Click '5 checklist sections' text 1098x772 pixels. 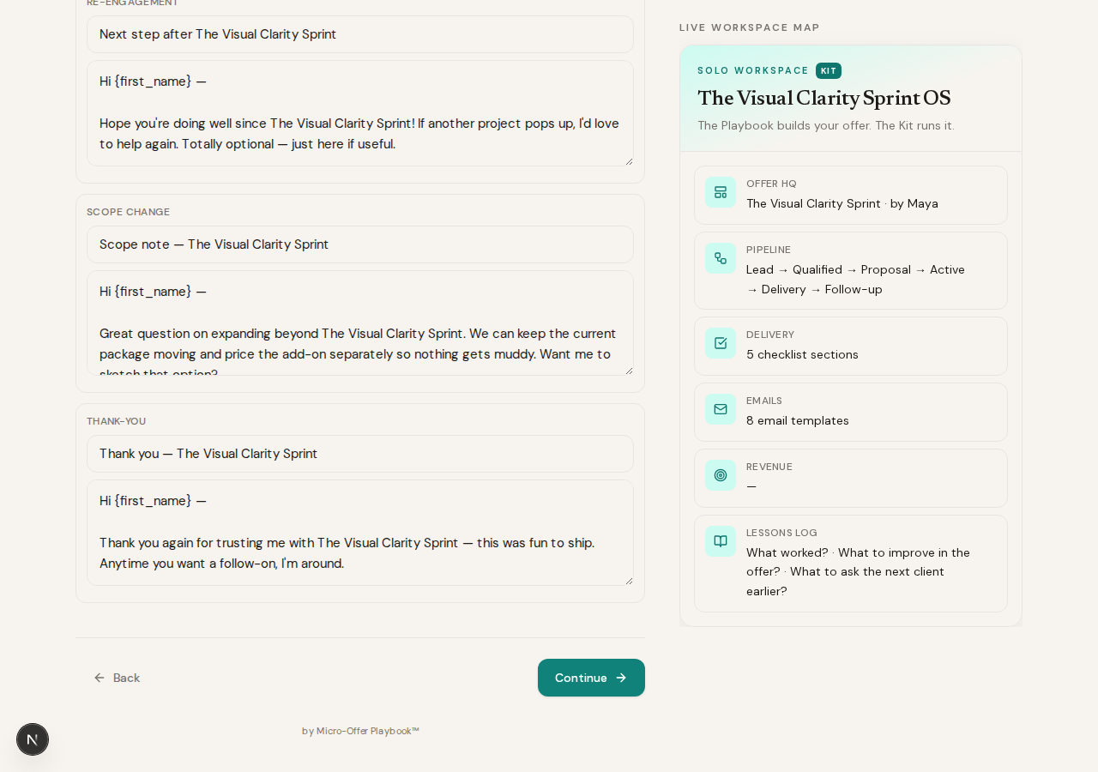point(802,354)
